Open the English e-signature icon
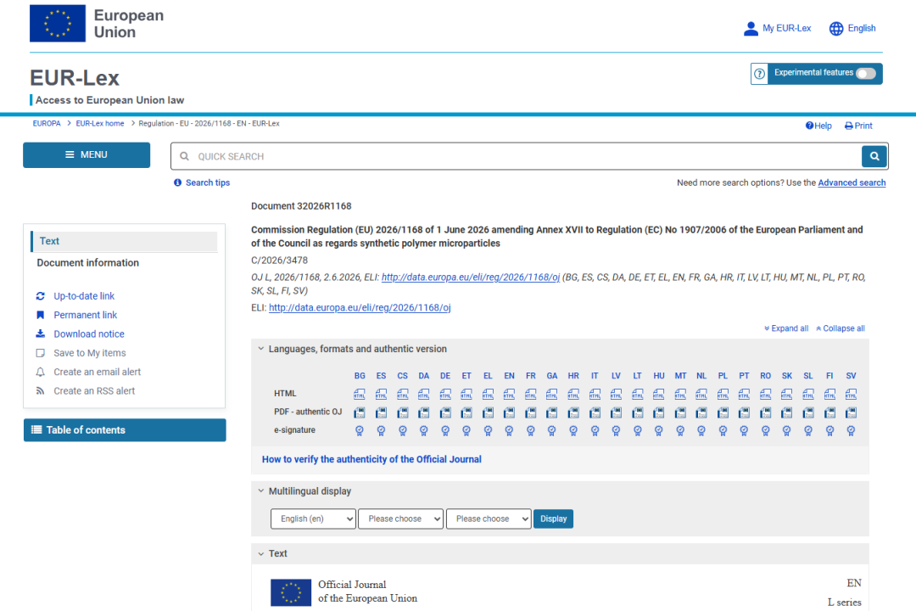 pyautogui.click(x=509, y=431)
